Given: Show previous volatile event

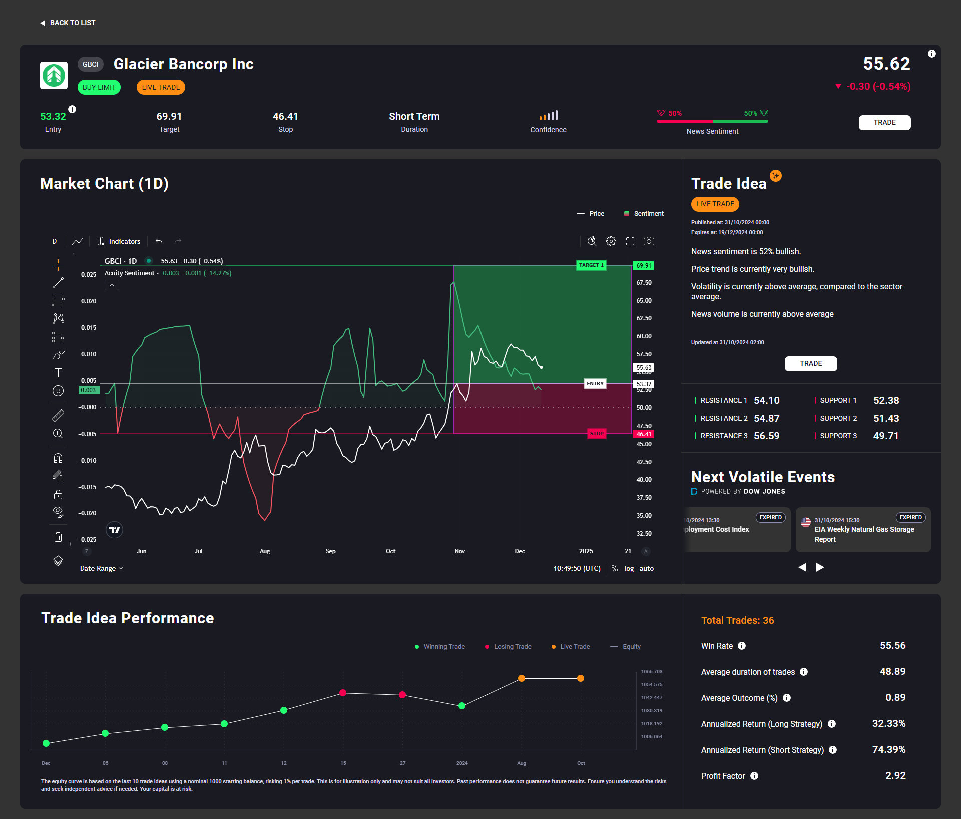Looking at the screenshot, I should pos(802,567).
